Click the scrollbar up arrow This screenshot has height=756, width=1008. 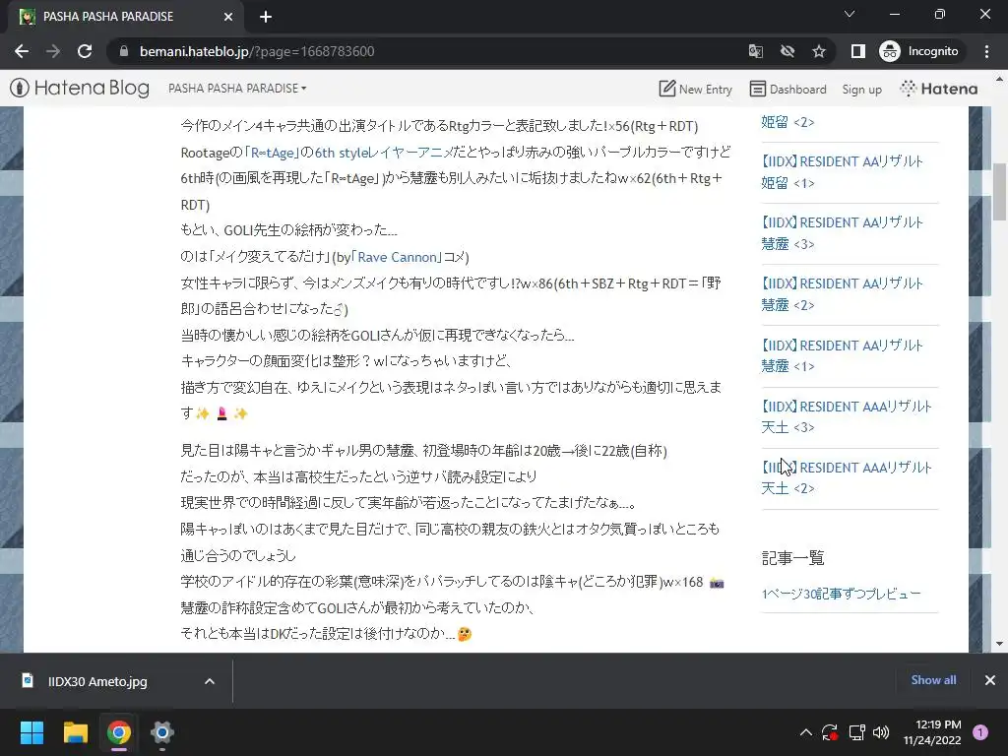pyautogui.click(x=999, y=79)
